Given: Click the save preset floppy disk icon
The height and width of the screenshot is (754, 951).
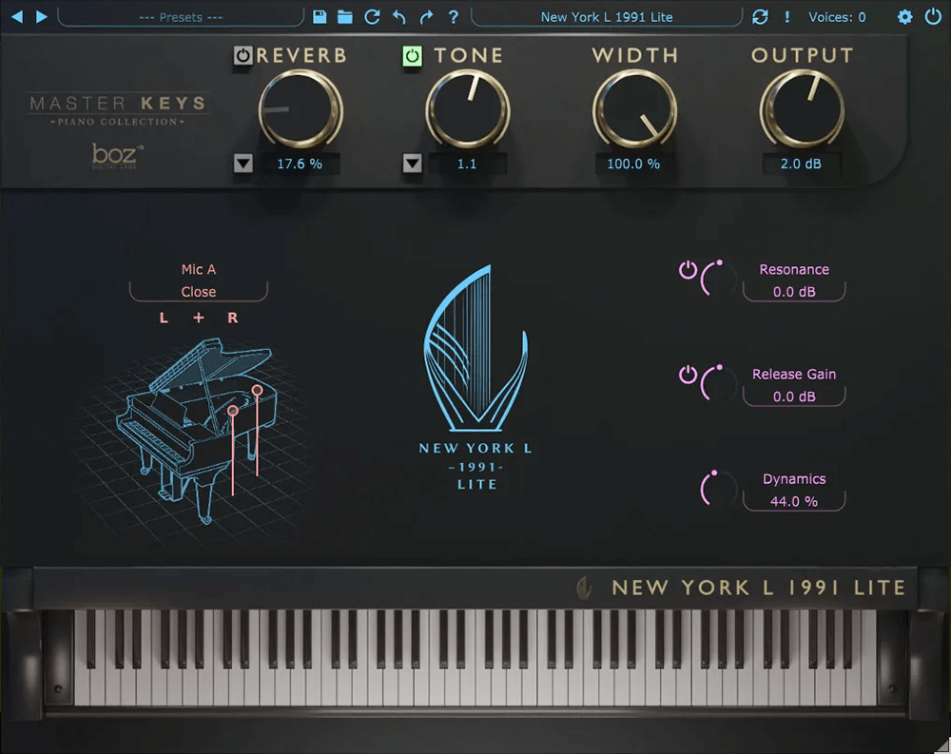Looking at the screenshot, I should coord(320,17).
